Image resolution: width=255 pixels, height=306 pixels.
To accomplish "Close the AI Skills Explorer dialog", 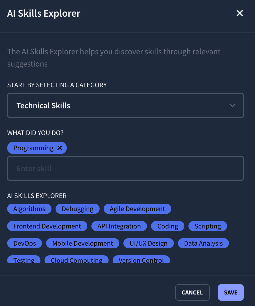I will [x=240, y=13].
